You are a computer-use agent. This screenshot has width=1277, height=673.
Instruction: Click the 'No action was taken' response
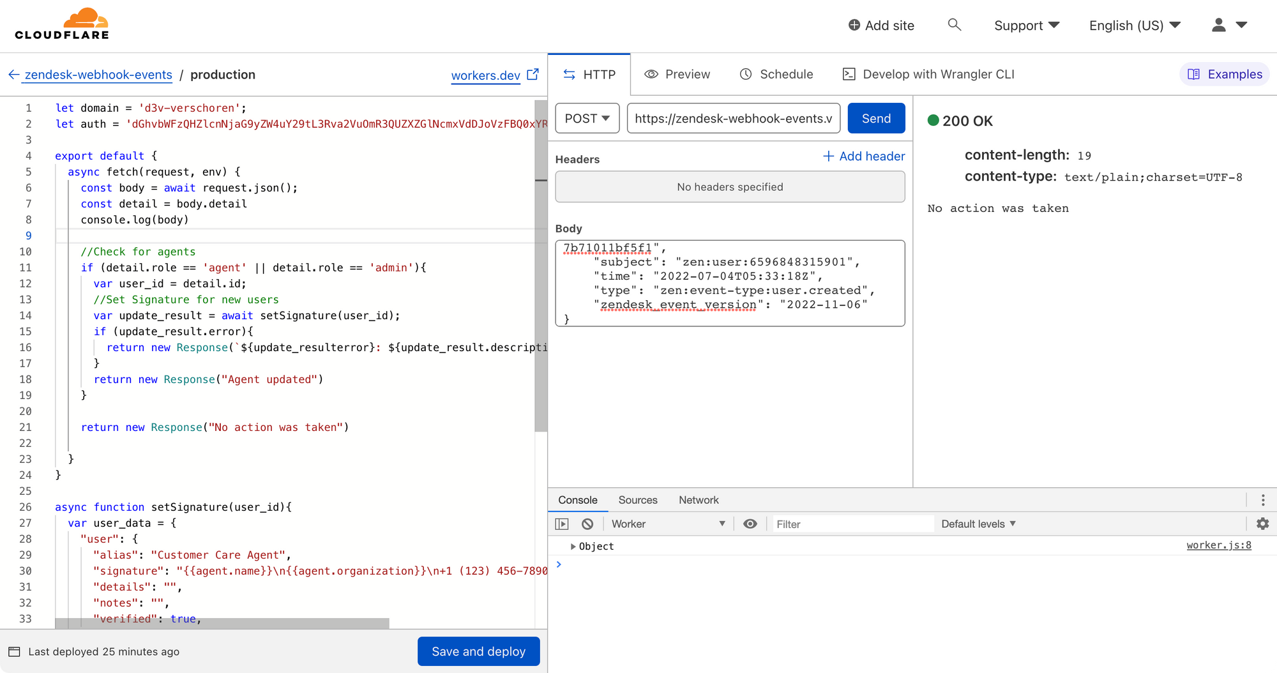click(x=998, y=208)
